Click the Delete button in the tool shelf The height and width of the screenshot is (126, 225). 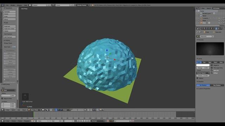tap(9, 31)
